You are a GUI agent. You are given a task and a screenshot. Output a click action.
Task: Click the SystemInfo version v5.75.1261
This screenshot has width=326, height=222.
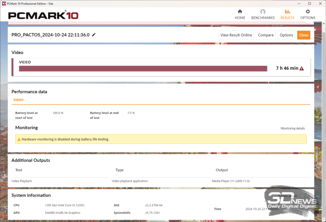click(152, 213)
